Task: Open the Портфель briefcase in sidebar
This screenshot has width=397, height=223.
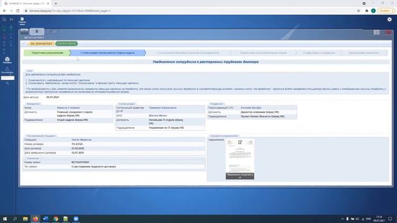Action: (x=7, y=60)
